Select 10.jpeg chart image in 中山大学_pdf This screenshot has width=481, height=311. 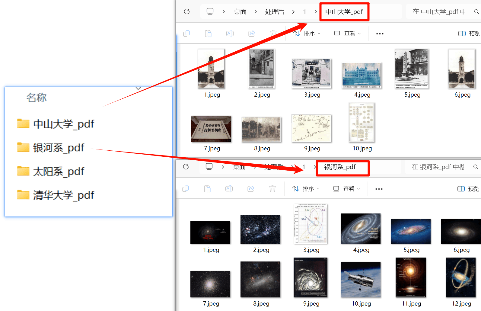(362, 122)
